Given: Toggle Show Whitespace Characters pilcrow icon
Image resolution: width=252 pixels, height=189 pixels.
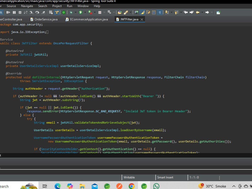Looking at the screenshot, I should [x=160, y=12].
